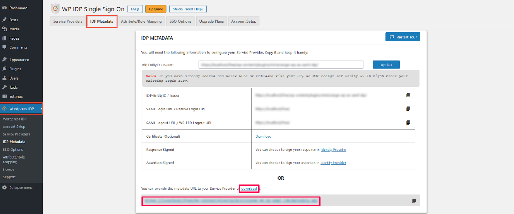Select Support in sidebar submenu

[9, 177]
